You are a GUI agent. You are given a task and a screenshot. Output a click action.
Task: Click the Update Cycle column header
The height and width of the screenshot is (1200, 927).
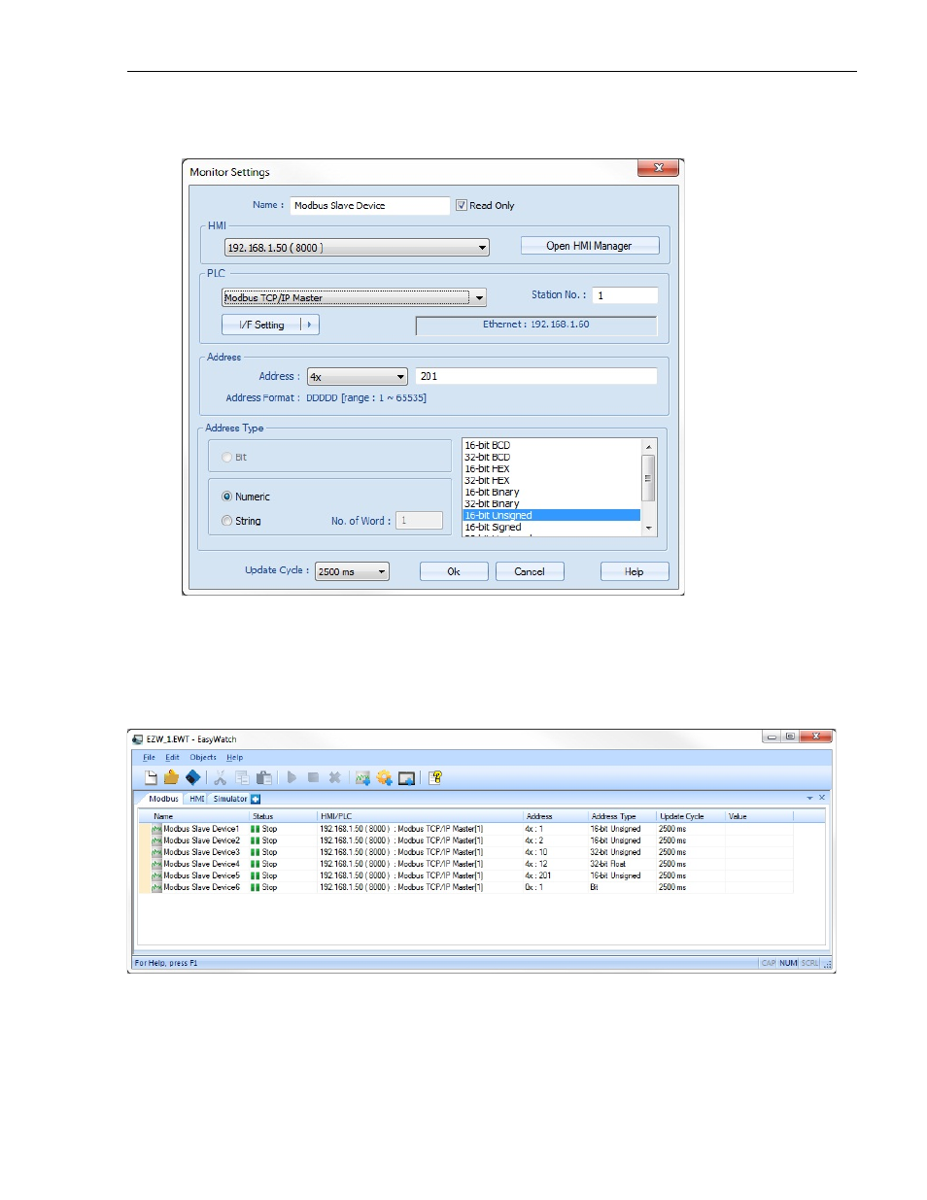(x=690, y=816)
